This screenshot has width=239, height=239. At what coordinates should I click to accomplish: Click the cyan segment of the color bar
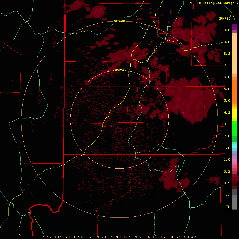pyautogui.click(x=234, y=146)
